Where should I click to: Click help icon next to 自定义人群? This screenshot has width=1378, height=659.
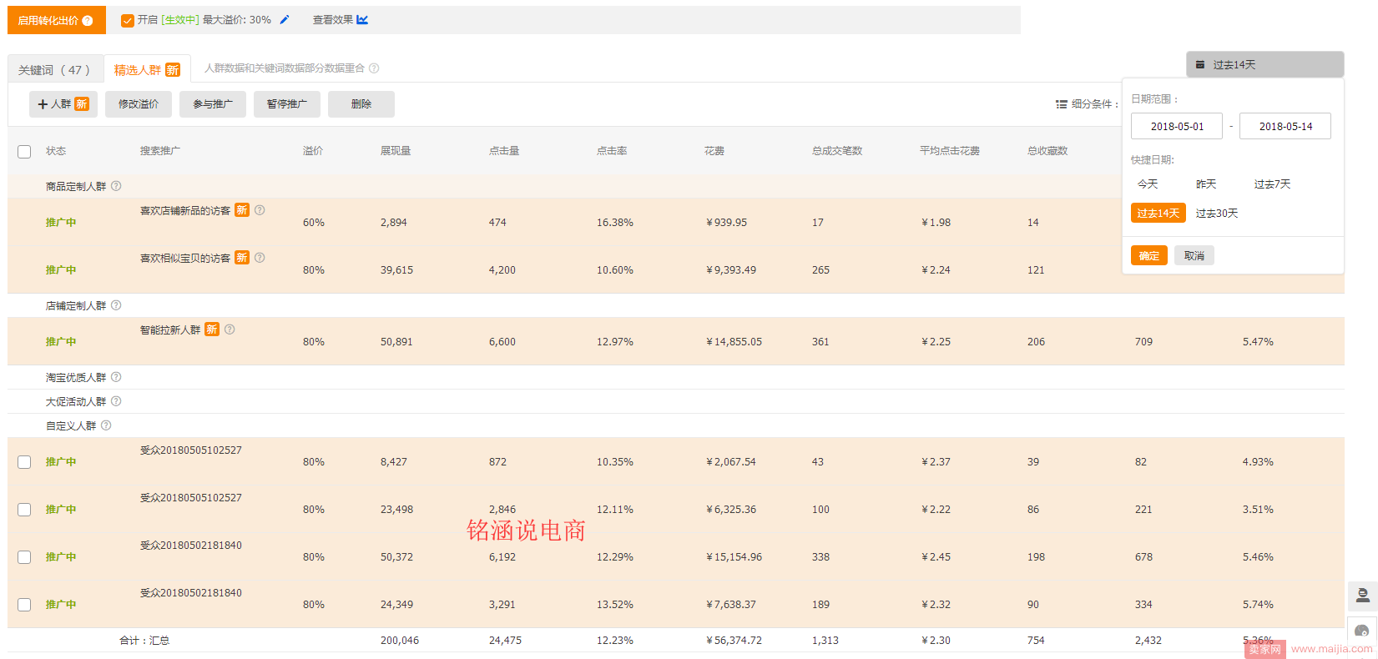coord(106,425)
